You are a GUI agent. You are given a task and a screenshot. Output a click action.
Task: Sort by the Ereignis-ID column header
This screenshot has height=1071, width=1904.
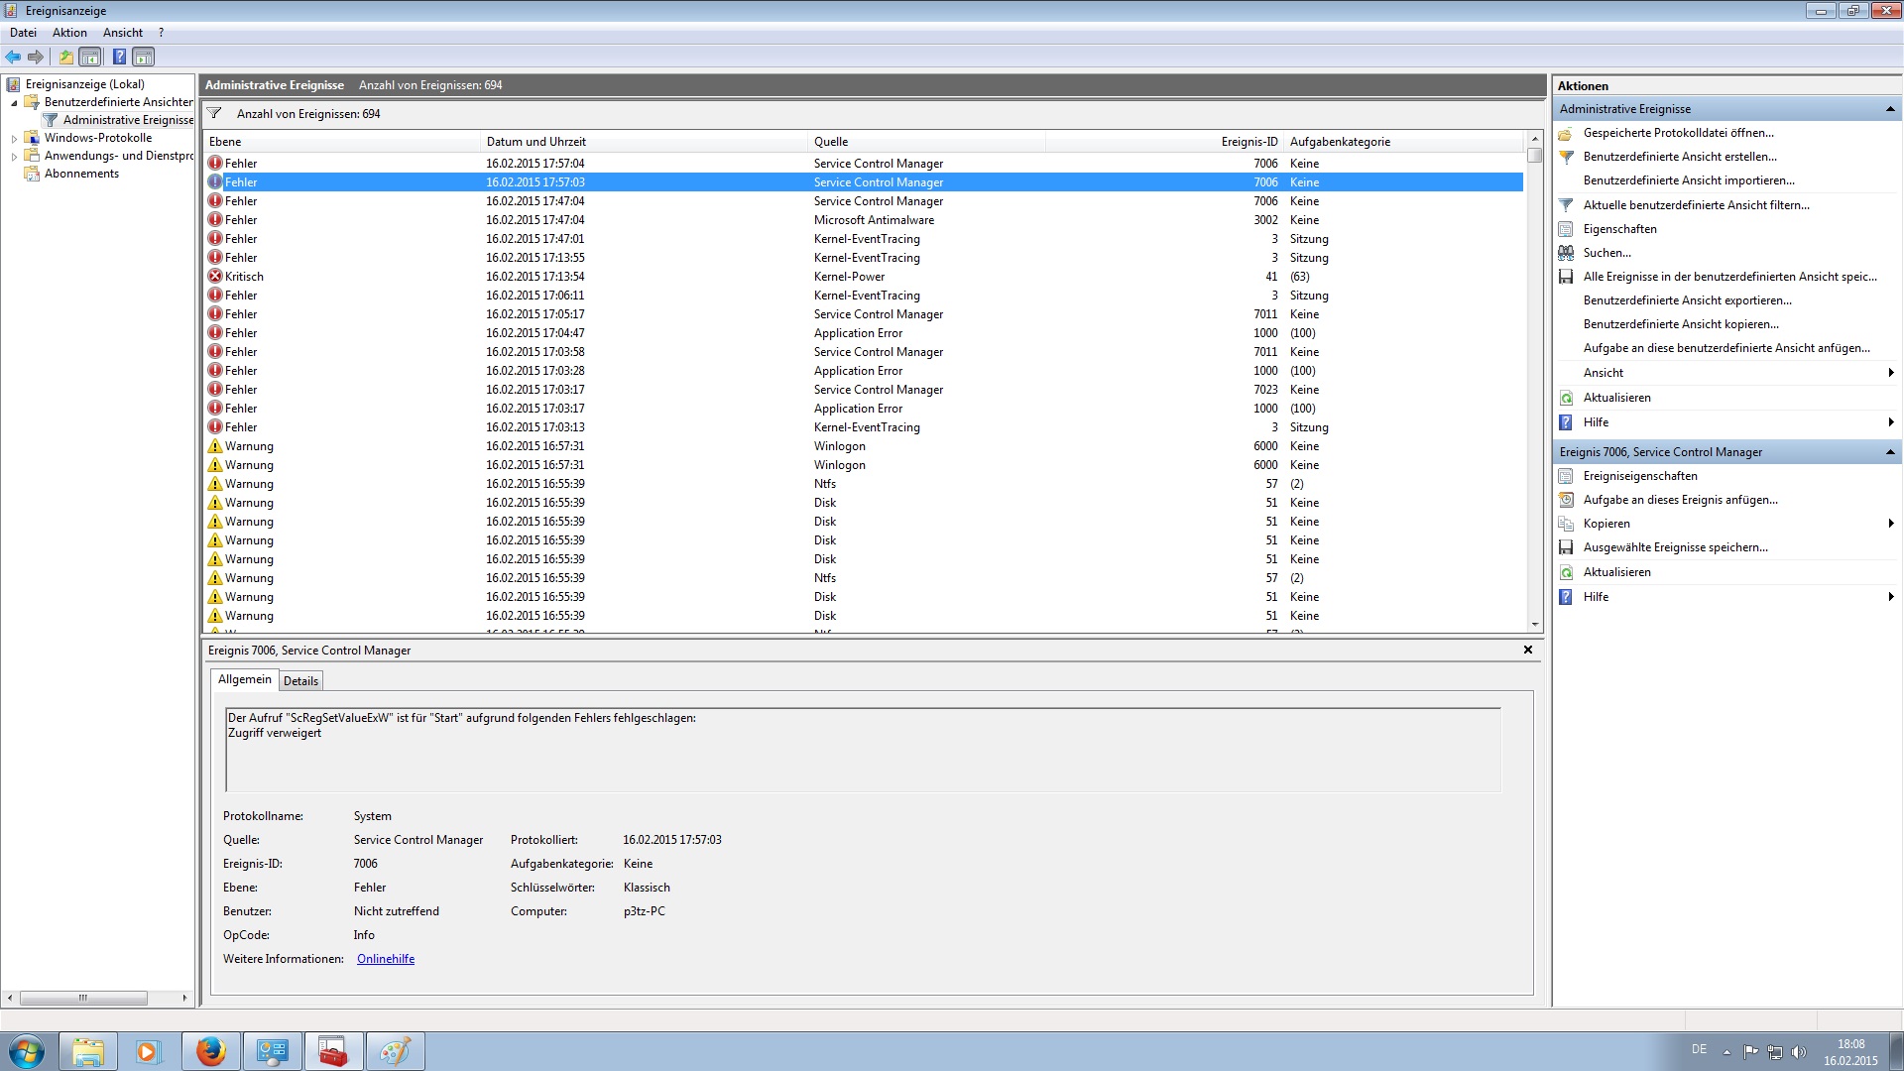tap(1249, 142)
